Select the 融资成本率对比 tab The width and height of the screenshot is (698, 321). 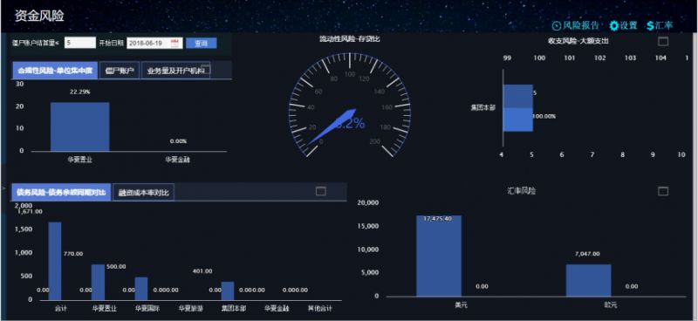coord(143,193)
